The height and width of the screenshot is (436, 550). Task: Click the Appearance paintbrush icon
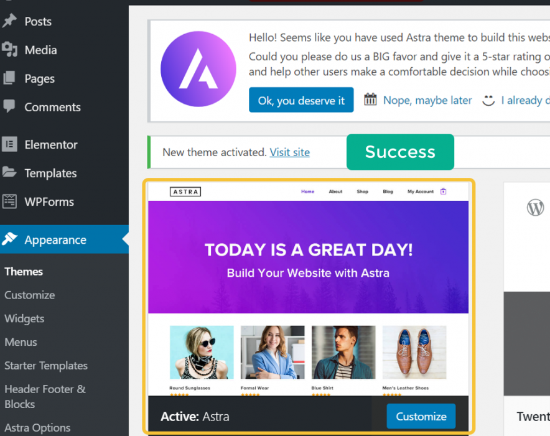click(x=9, y=239)
